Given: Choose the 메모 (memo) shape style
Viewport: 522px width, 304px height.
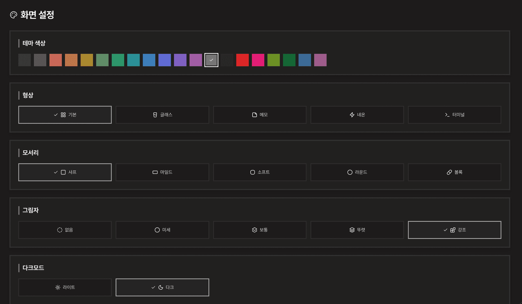Looking at the screenshot, I should tap(260, 115).
